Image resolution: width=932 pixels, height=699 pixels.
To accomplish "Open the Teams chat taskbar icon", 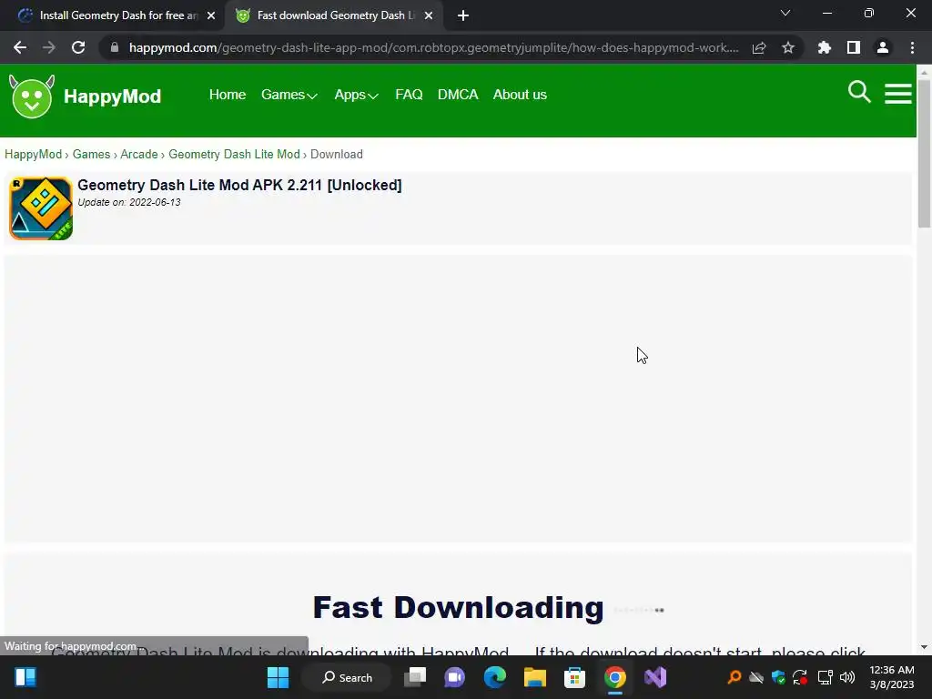I will (455, 677).
